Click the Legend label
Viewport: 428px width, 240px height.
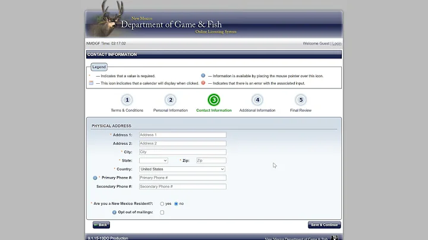pyautogui.click(x=99, y=67)
